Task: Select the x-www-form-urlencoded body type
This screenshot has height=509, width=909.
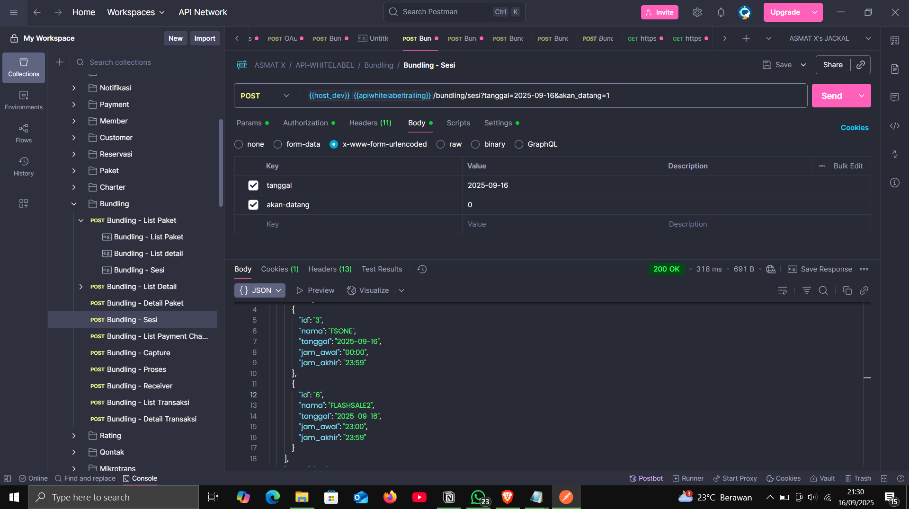Action: tap(334, 144)
